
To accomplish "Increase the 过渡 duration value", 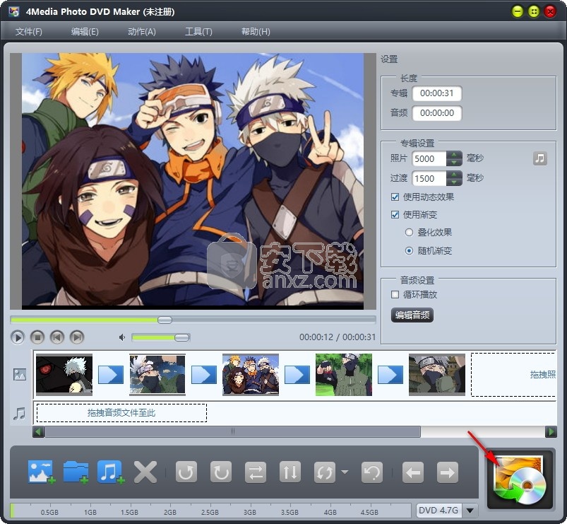I will click(454, 174).
